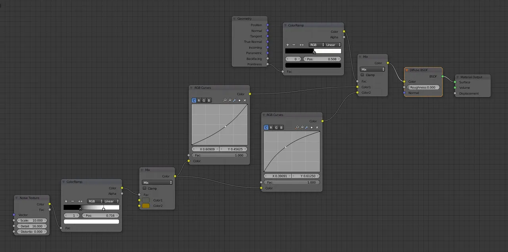This screenshot has height=252, width=508.
Task: Click the Pos 0.716 field in lower-left ColorRamp
Action: point(100,215)
